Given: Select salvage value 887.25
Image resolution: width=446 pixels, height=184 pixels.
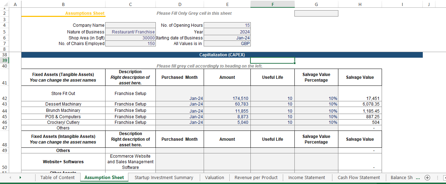Looking at the screenshot, I should click(360, 117).
